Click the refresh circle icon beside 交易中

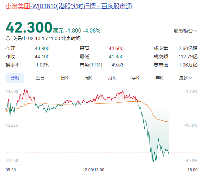[x=8, y=38]
